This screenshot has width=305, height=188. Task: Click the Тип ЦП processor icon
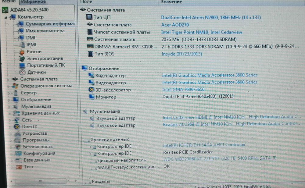[89, 17]
